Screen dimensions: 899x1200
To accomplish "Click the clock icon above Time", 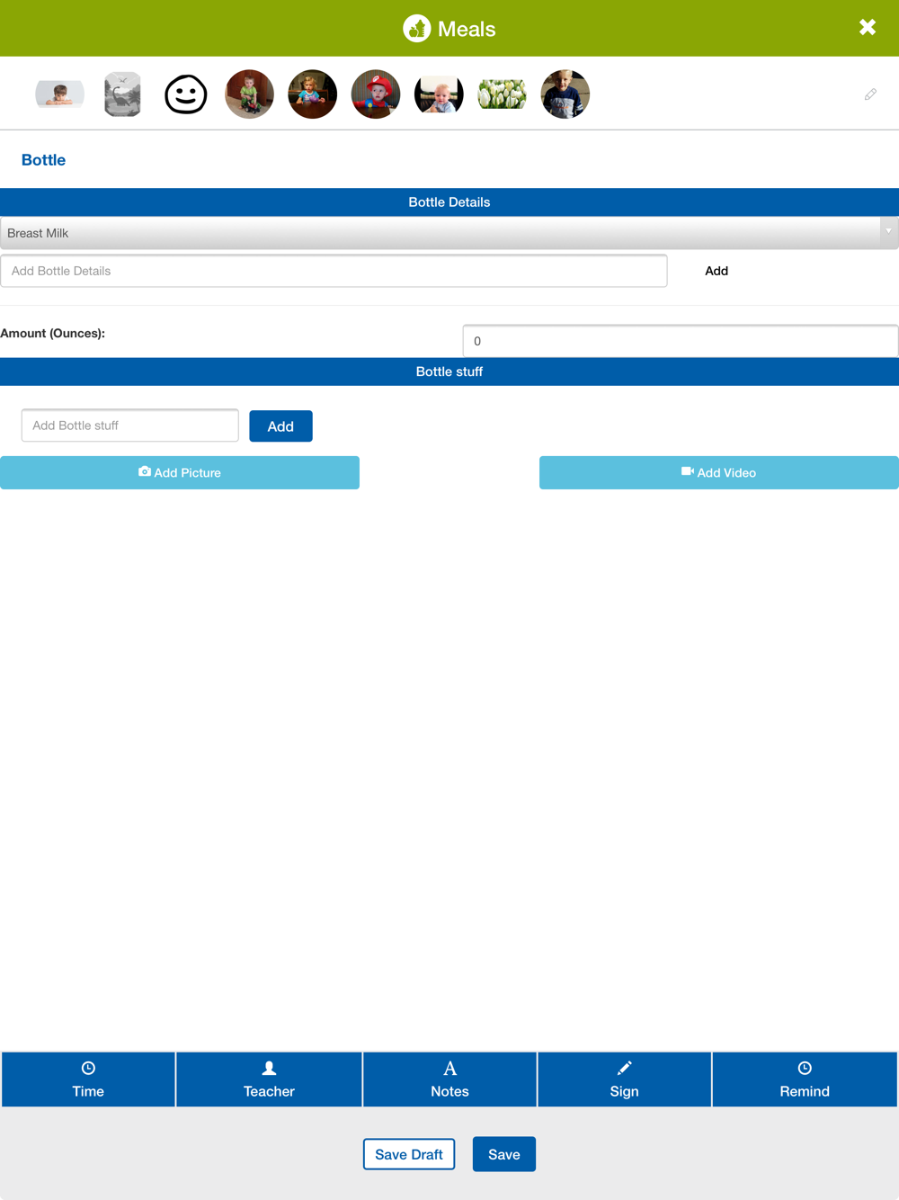I will [x=88, y=1068].
